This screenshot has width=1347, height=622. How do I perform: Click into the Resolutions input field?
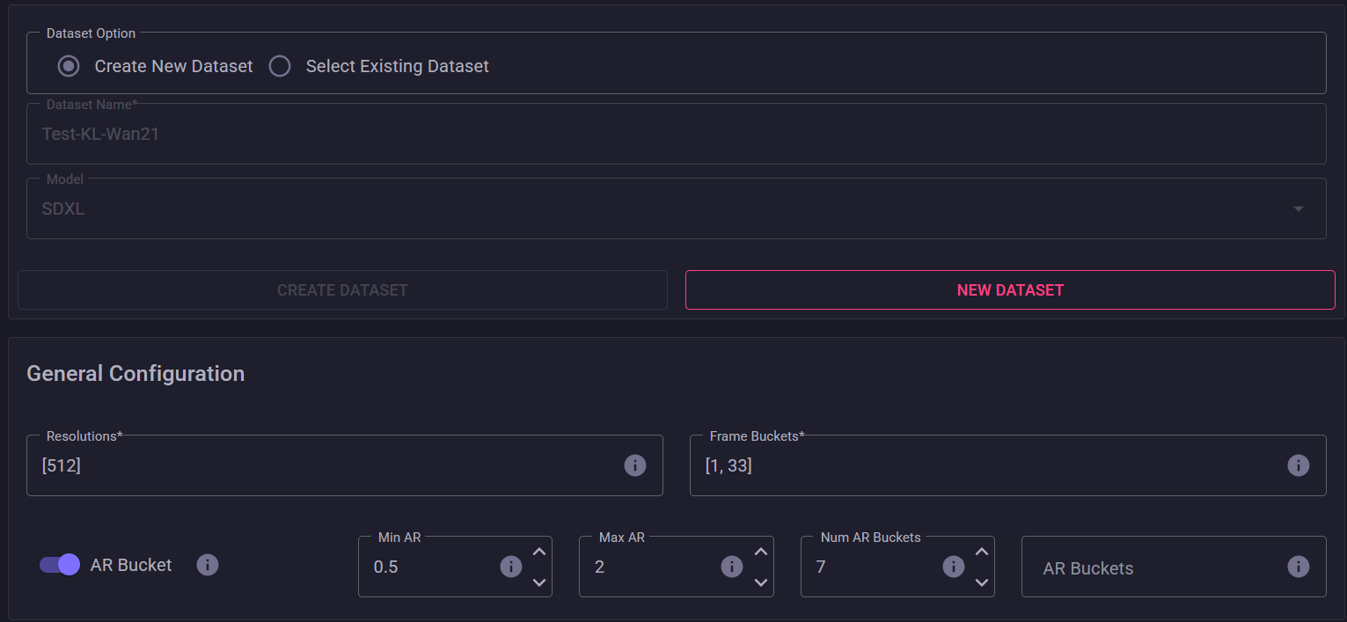click(x=326, y=465)
